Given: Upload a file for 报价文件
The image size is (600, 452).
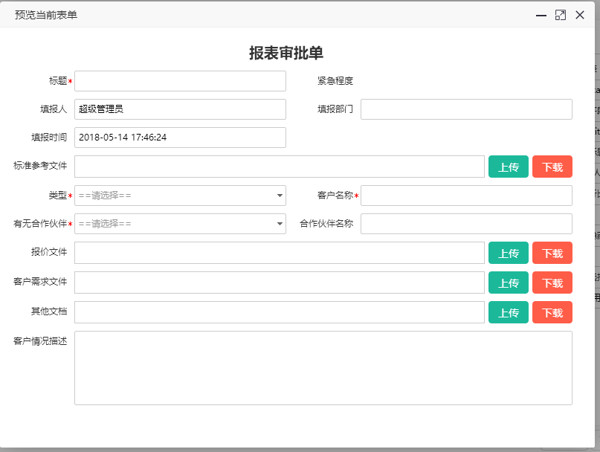Looking at the screenshot, I should (x=508, y=253).
